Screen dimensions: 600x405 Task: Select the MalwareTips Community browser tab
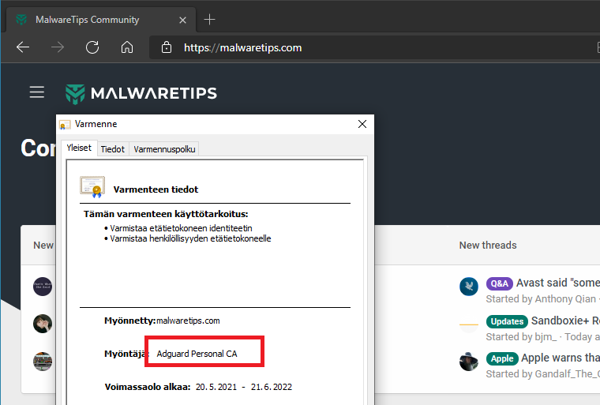(x=101, y=20)
